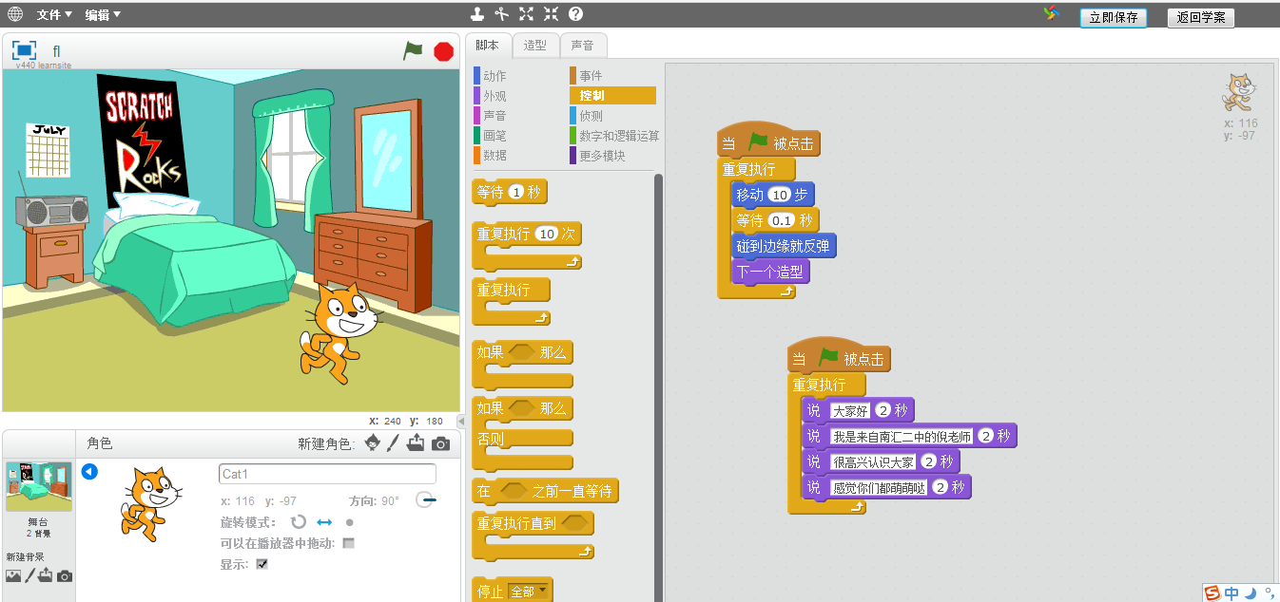Select the 声音 block category
Screen dimensions: 1280x602
494,116
